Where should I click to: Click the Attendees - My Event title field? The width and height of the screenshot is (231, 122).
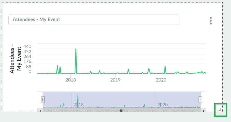94,20
